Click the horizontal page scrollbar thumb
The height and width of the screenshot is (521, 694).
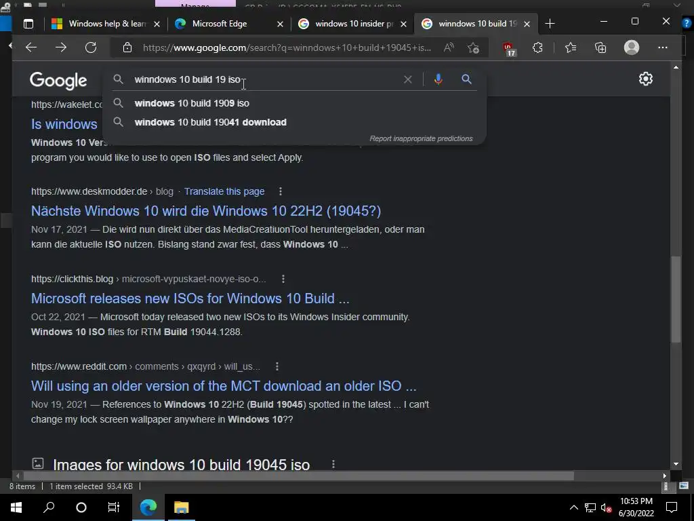(x=299, y=476)
